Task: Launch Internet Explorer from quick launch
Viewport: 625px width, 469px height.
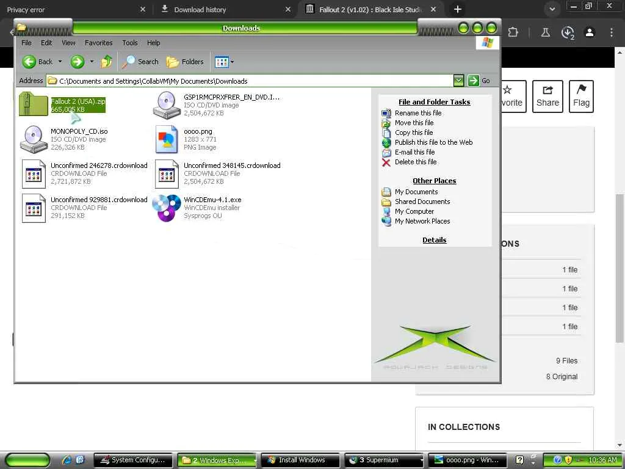Action: tap(67, 460)
